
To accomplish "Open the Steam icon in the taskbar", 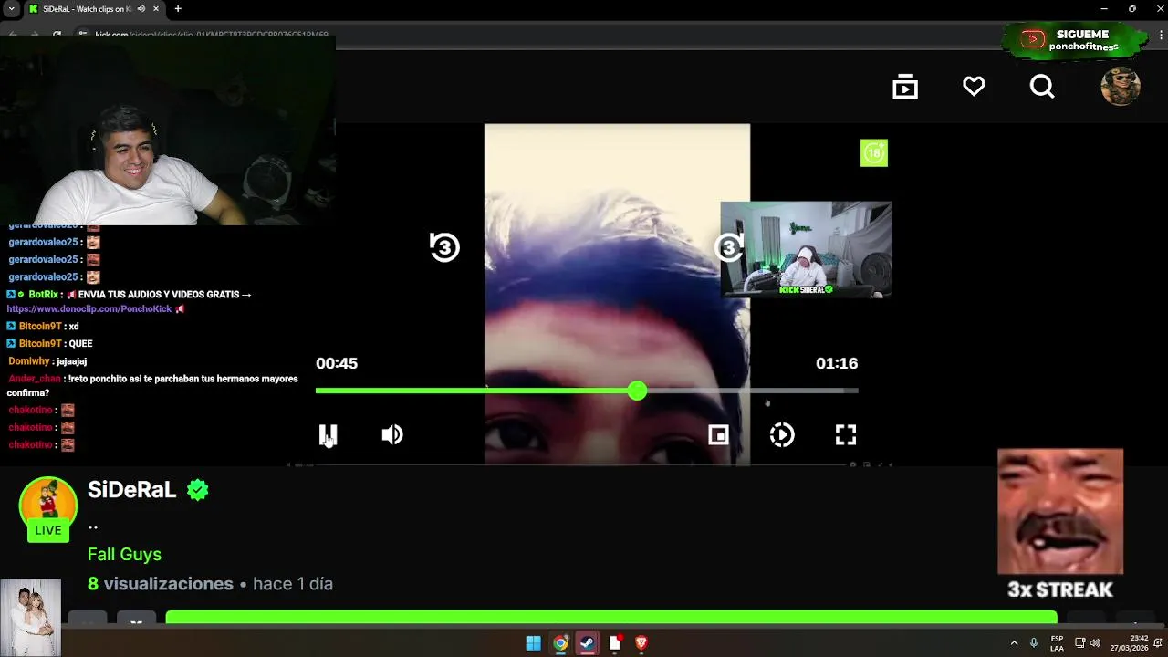I will click(x=587, y=643).
